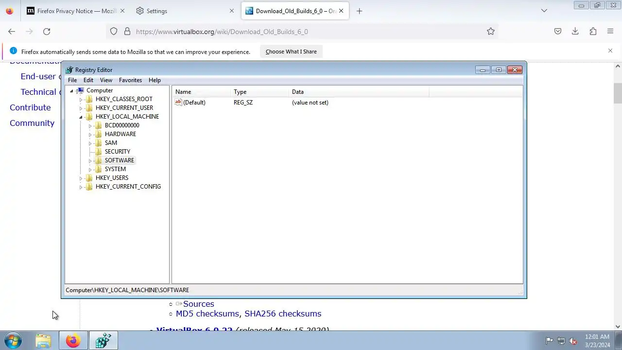The width and height of the screenshot is (622, 350).
Task: Open the Firefox downloads arrow icon
Action: pos(575,32)
